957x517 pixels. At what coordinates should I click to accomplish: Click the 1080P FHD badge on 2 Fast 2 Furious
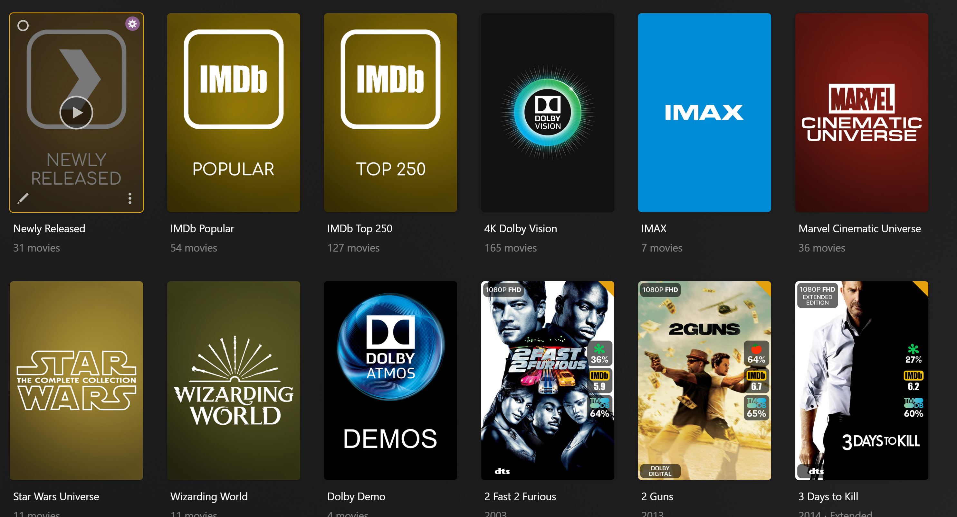point(503,290)
